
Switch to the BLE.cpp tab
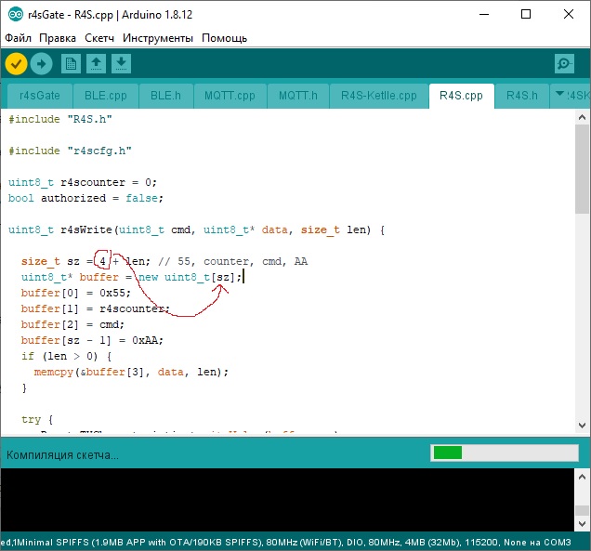[x=105, y=96]
